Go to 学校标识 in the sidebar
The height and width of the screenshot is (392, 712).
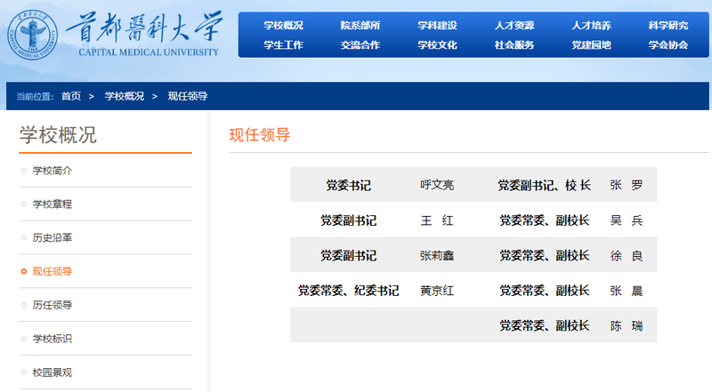(53, 339)
